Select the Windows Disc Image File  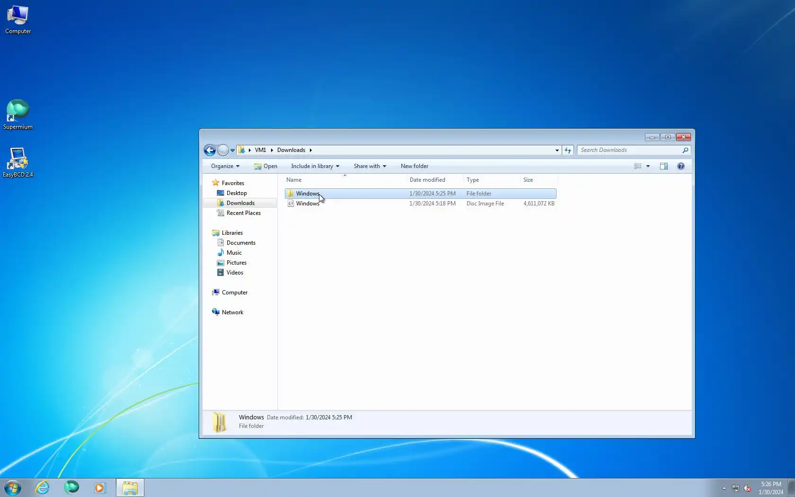tap(420, 204)
